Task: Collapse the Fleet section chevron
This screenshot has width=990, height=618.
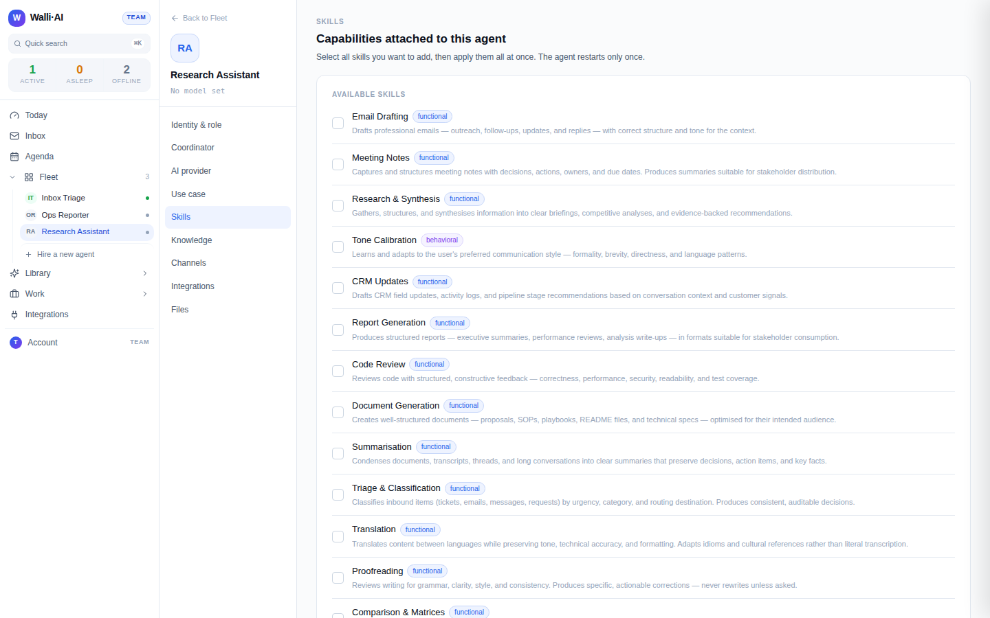Action: (12, 177)
